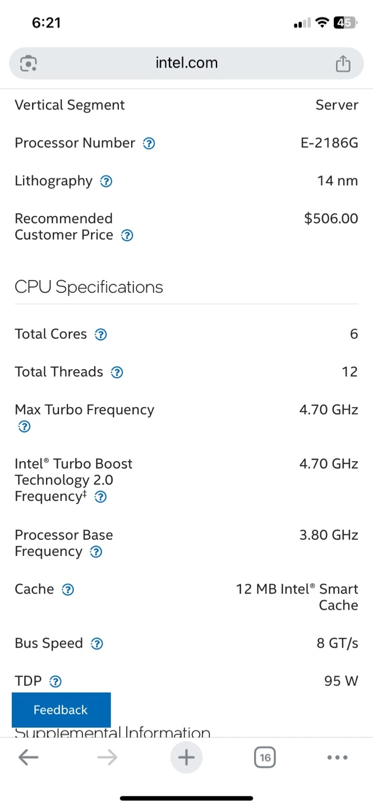Tap the intel.com address field
This screenshot has height=808, width=373.
(x=186, y=63)
